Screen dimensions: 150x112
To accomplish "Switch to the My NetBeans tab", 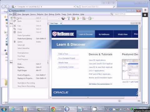I will (104, 34).
